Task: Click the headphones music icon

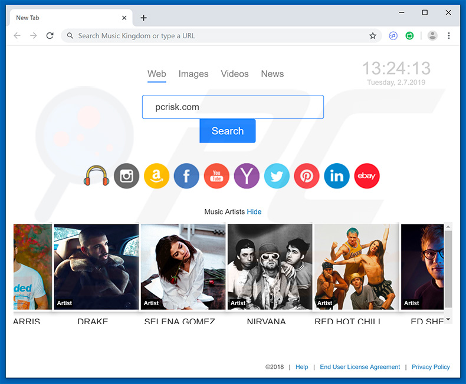Action: [x=96, y=176]
